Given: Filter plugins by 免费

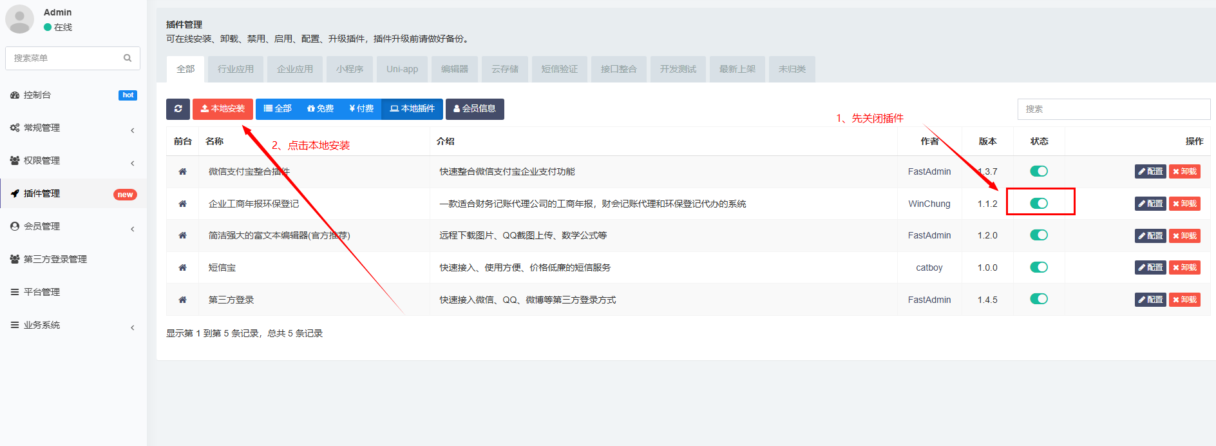Looking at the screenshot, I should coord(320,109).
